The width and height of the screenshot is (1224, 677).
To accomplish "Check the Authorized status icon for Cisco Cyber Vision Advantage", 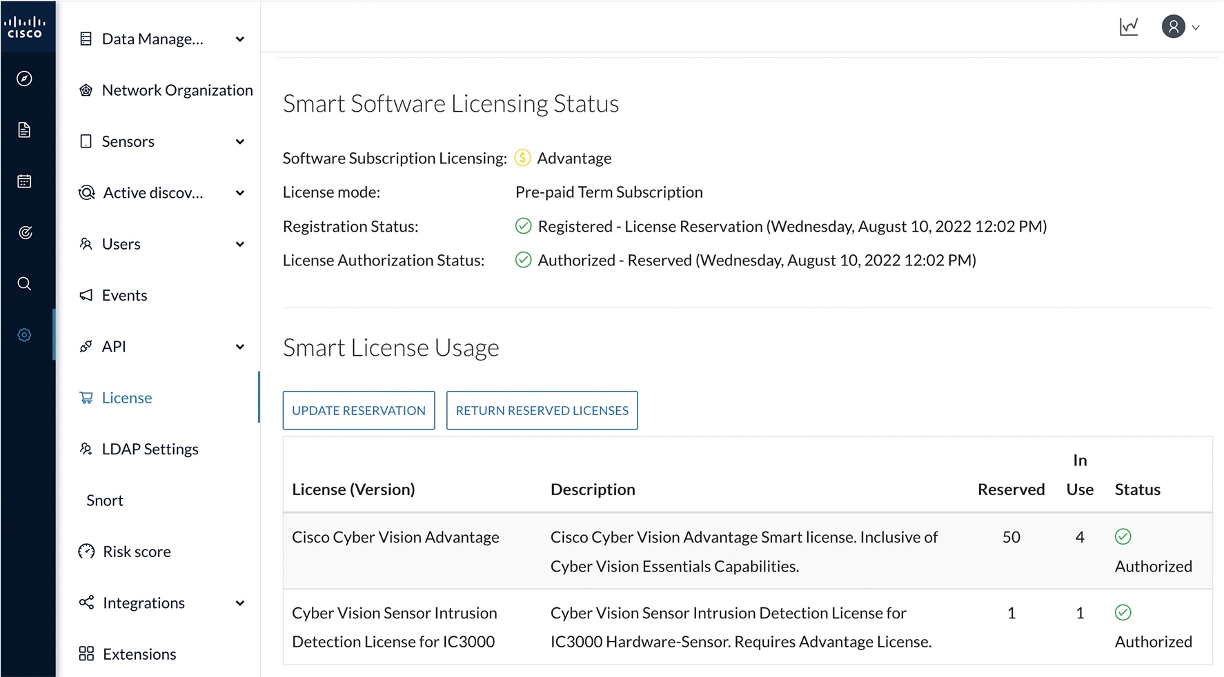I will (1123, 536).
